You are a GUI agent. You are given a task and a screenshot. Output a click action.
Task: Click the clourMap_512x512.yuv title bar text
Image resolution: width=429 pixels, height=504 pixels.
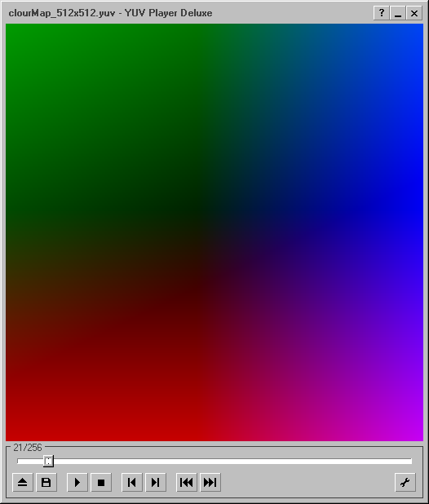pyautogui.click(x=62, y=13)
